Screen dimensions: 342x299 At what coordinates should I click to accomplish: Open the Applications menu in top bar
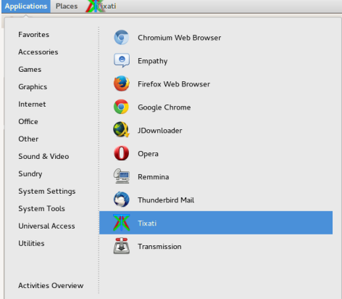(26, 7)
